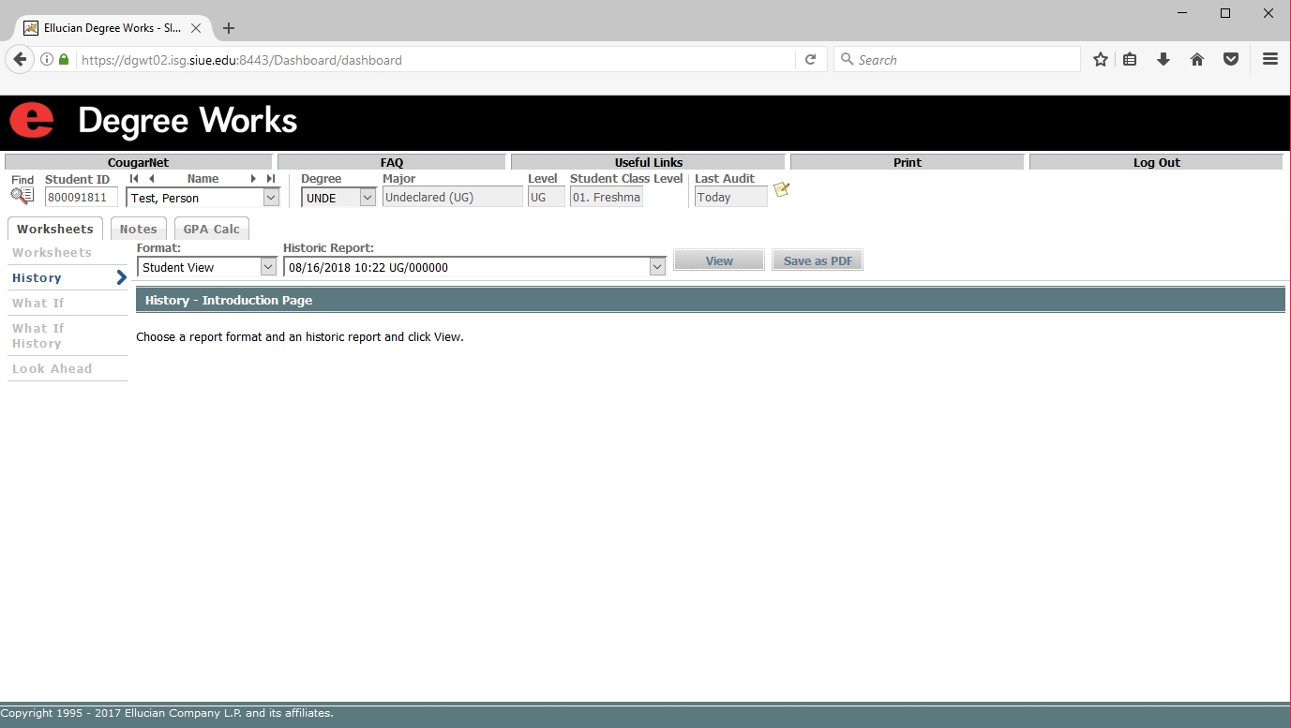Open the Degree UNDE dropdown
This screenshot has width=1291, height=728.
point(368,198)
